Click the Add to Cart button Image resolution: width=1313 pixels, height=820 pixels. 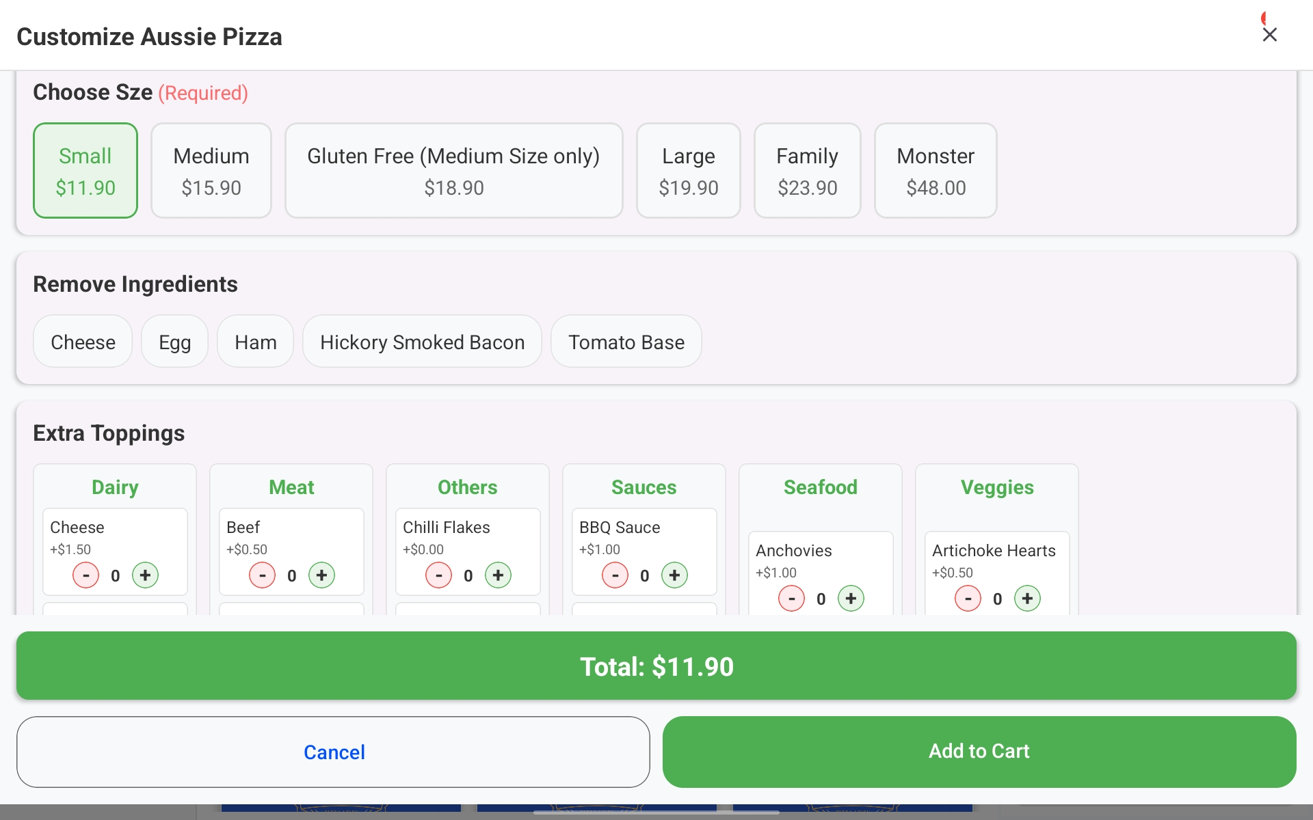coord(979,751)
